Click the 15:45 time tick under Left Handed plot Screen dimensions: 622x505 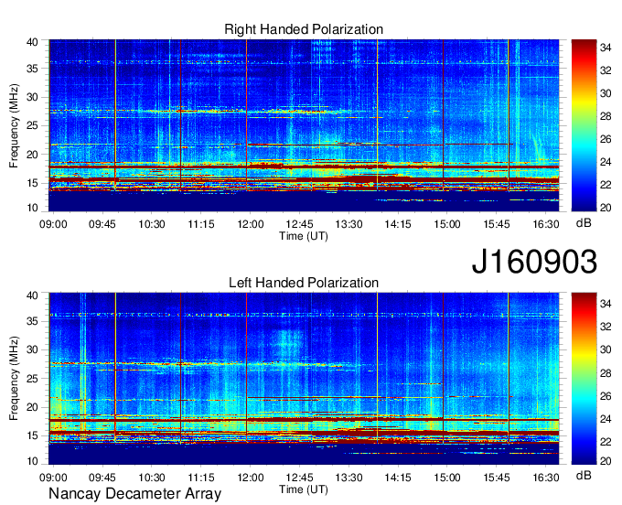497,478
